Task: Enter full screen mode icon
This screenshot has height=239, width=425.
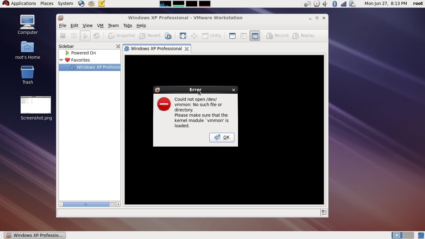Action: [183, 36]
